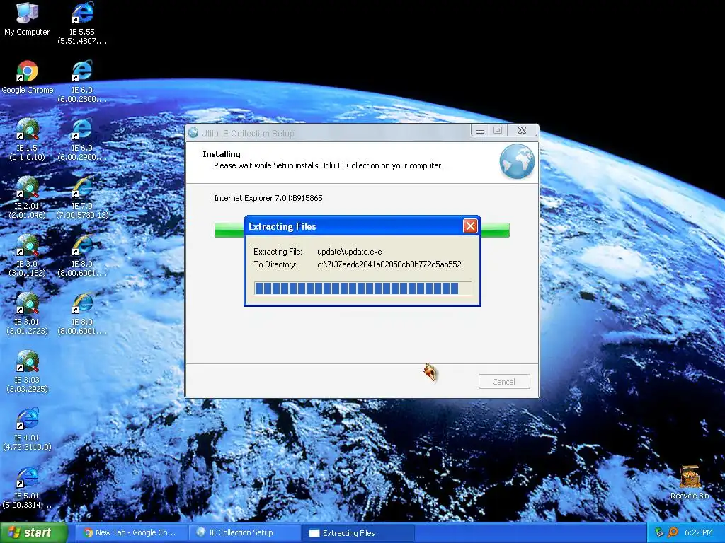725x543 pixels.
Task: Click the 'update\update.exe' file name text
Action: coord(350,252)
